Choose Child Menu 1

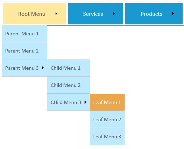pos(69,68)
